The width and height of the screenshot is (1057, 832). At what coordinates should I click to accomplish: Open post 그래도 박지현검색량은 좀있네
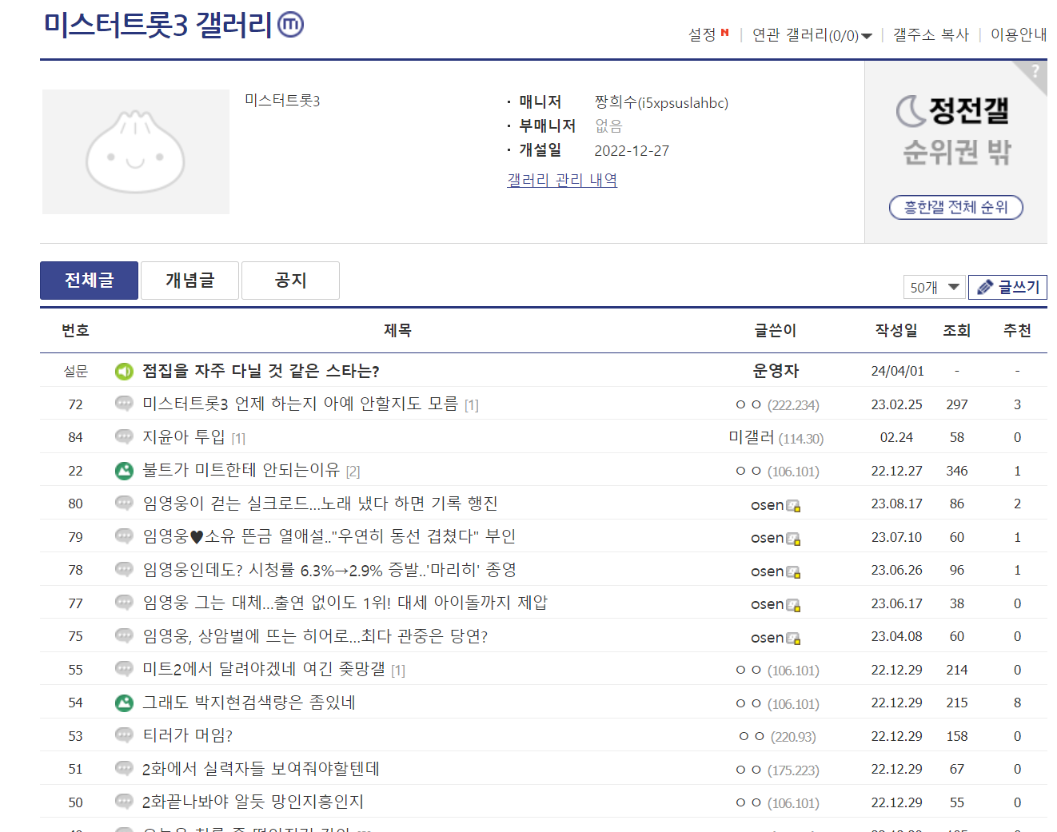[x=249, y=702]
